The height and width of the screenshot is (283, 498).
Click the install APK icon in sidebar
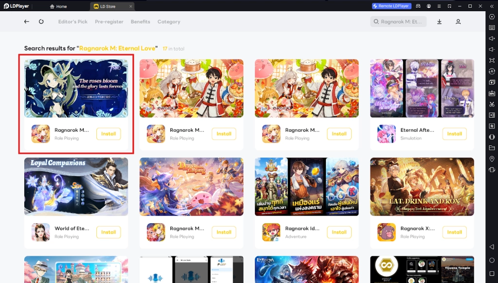click(492, 93)
